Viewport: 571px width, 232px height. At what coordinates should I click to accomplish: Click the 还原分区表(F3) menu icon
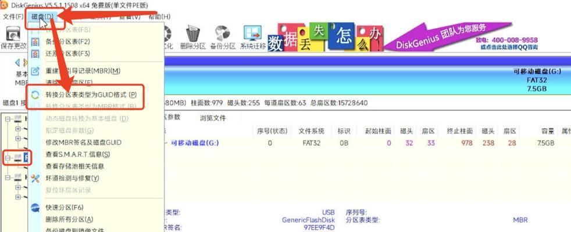(35, 54)
